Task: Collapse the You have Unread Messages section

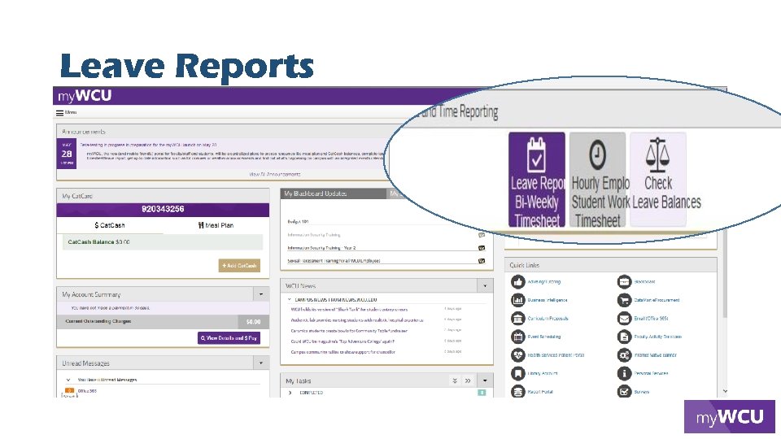Action: point(68,380)
